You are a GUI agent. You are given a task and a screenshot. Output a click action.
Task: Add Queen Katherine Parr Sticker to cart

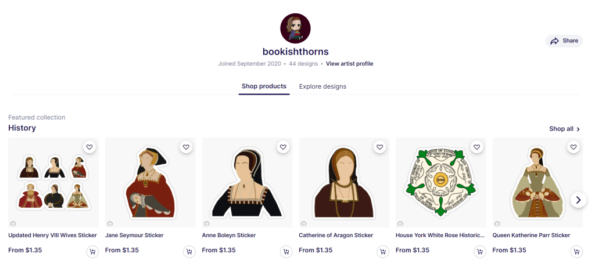point(576,251)
